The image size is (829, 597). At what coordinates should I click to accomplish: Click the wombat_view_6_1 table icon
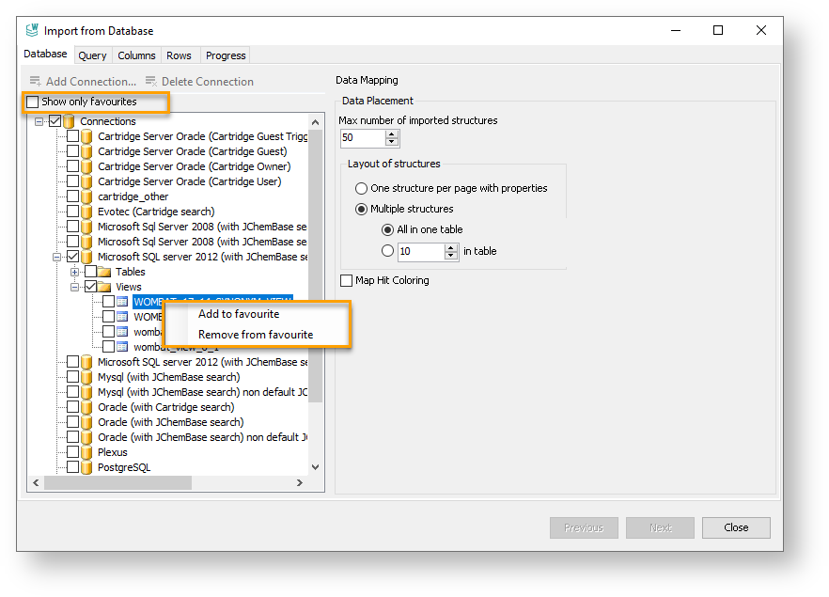(x=122, y=347)
